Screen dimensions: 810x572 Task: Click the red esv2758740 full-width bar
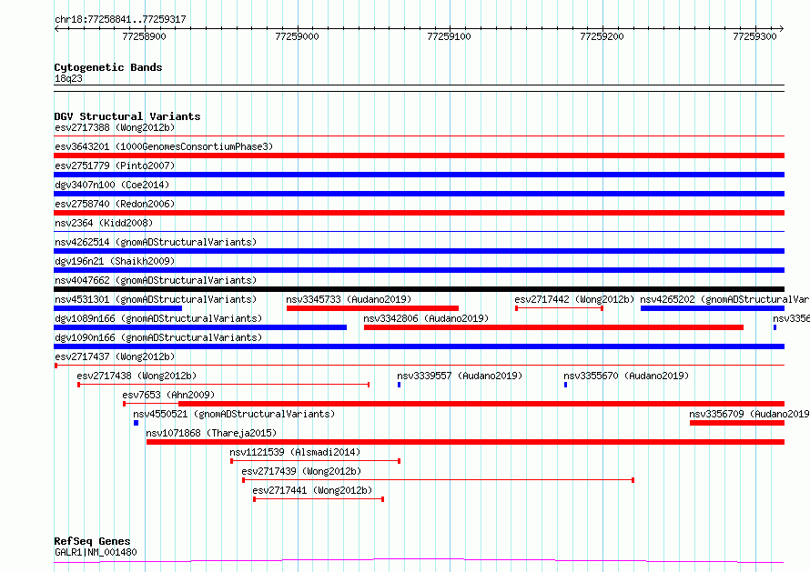419,213
